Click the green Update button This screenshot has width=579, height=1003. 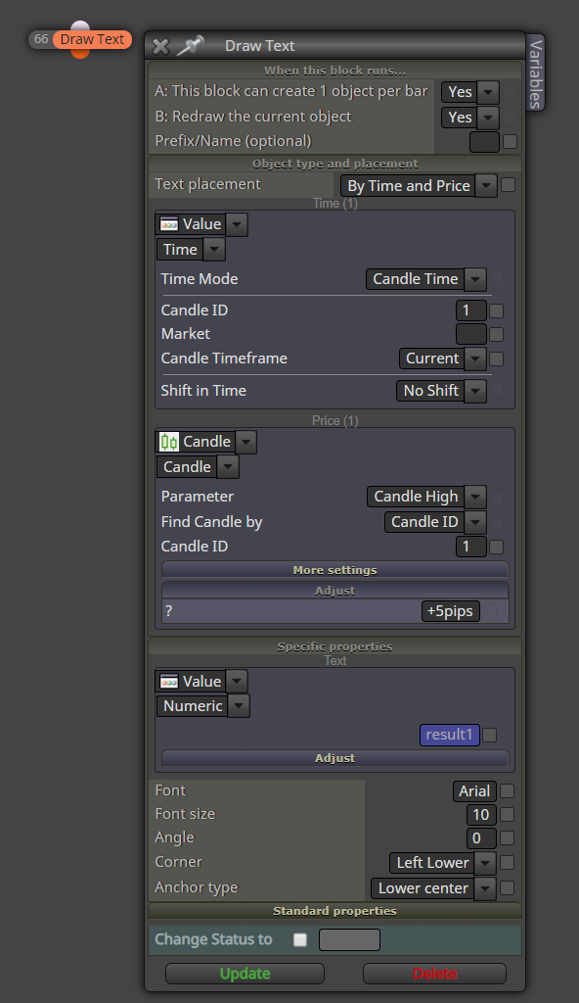(245, 974)
